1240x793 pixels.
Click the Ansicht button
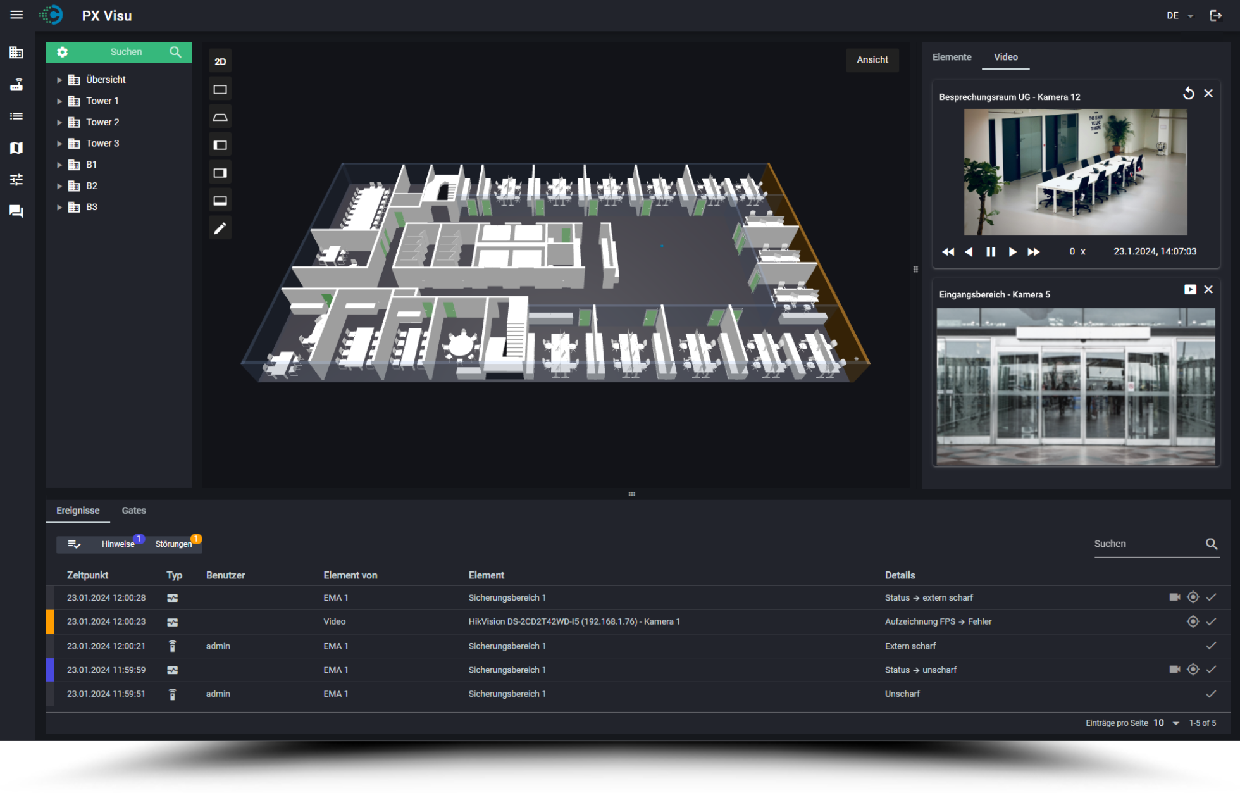(x=872, y=59)
